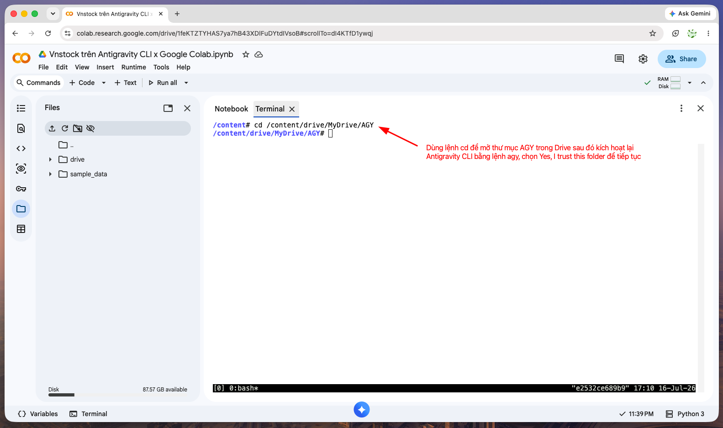Open the Insert menu

(106, 67)
